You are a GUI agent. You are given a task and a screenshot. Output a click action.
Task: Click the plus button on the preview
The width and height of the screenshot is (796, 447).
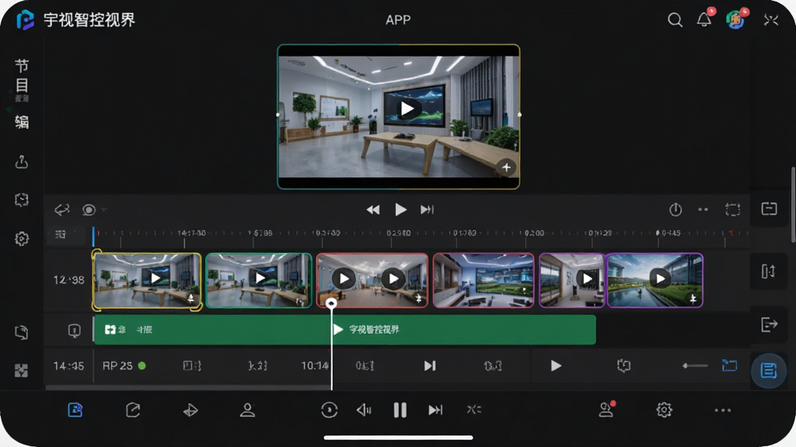point(506,167)
